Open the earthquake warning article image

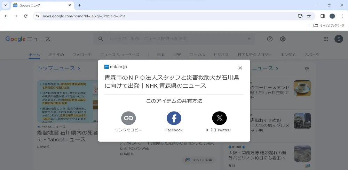click(68, 102)
